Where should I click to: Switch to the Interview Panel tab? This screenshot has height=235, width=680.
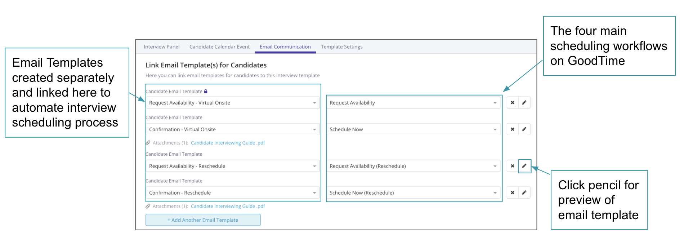(161, 47)
